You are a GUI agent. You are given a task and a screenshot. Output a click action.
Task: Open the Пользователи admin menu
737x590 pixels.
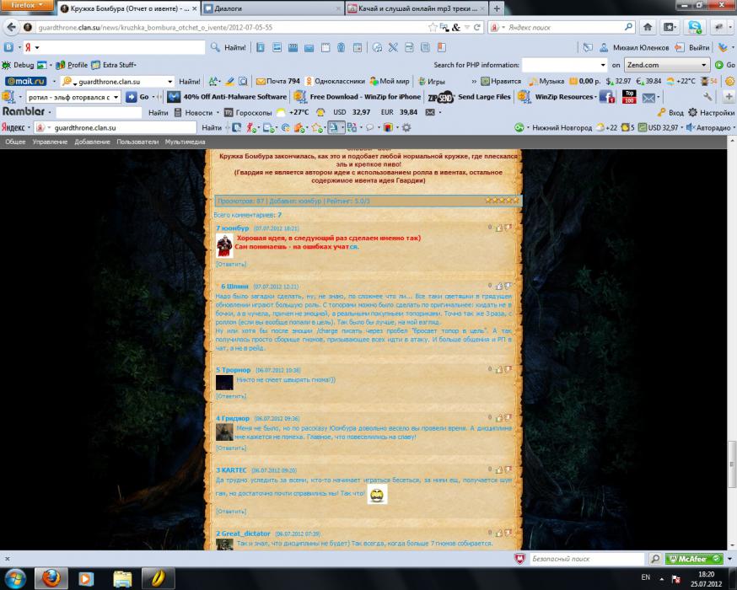coord(137,142)
